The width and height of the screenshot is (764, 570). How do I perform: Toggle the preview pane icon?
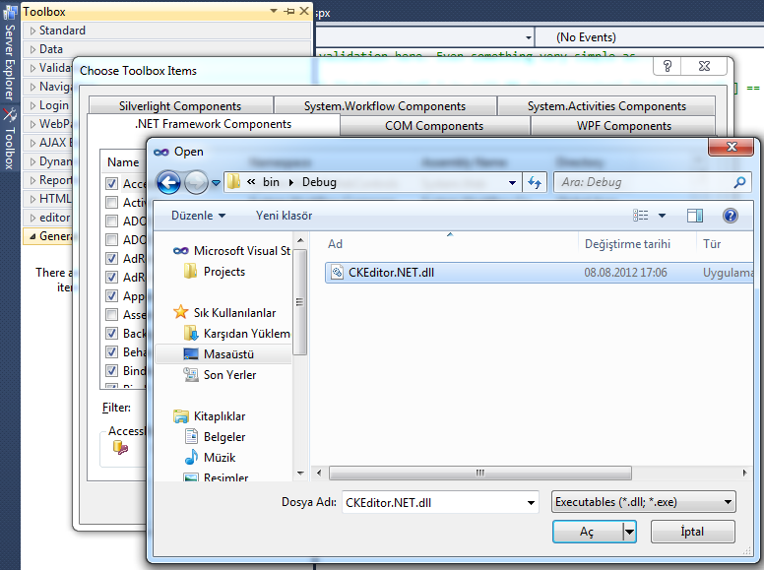coord(695,216)
